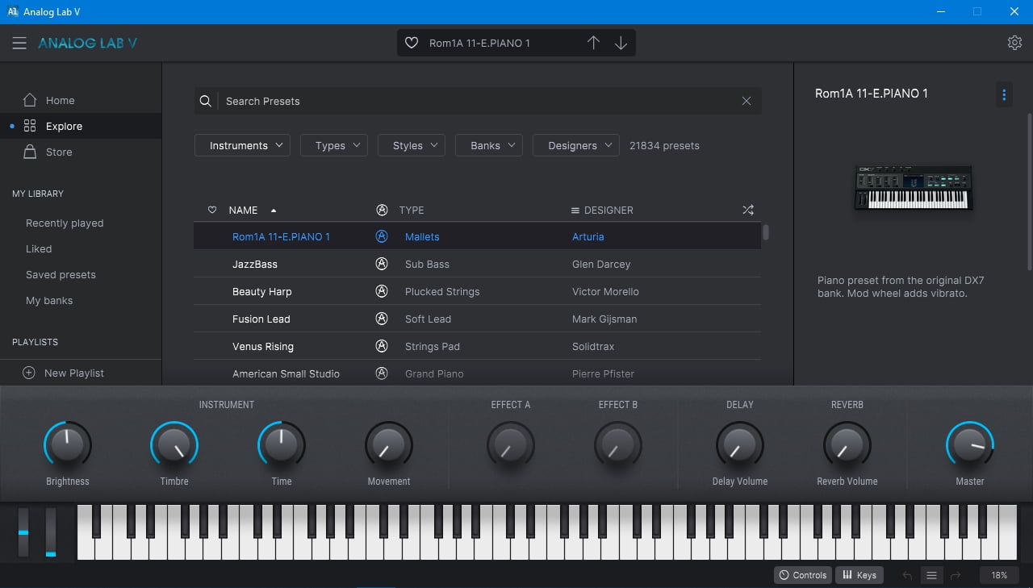Create a New Playlist
1033x588 pixels.
pos(73,373)
